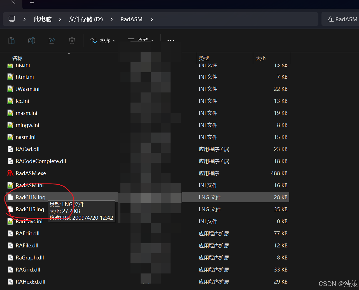Select lcc.ini file icon
This screenshot has height=290, width=359.
(x=10, y=101)
